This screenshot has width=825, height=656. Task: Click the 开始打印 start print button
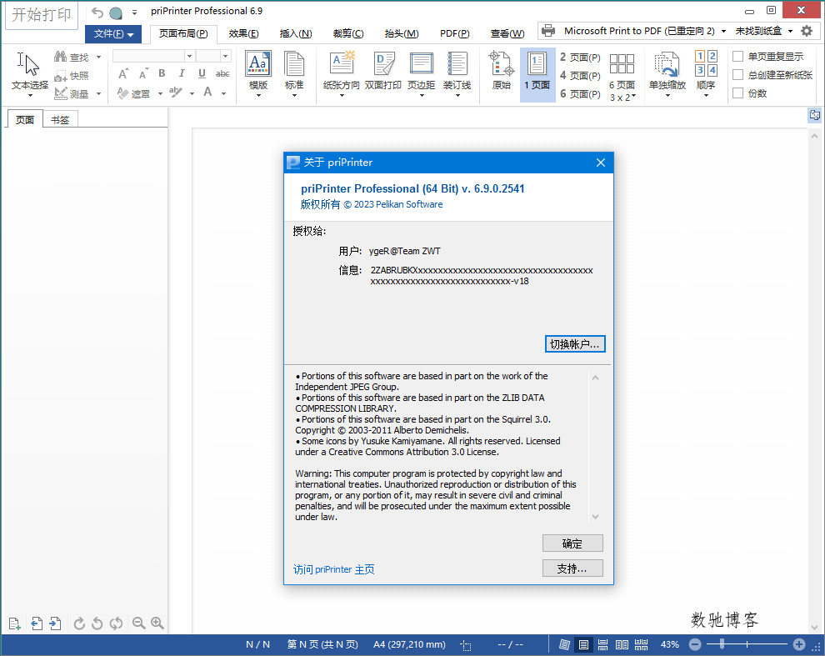(42, 15)
